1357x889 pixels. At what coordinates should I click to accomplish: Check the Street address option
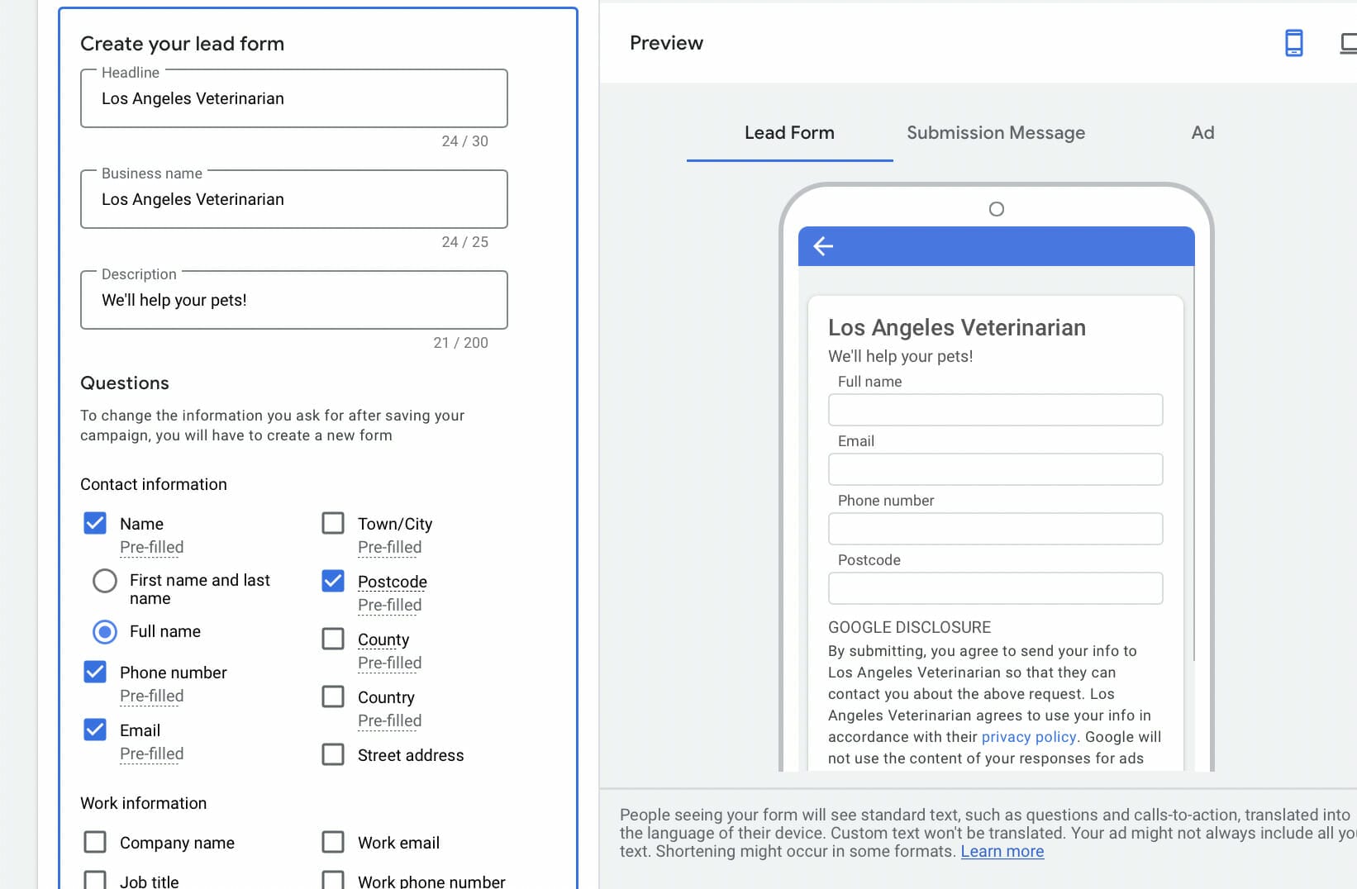pyautogui.click(x=332, y=754)
